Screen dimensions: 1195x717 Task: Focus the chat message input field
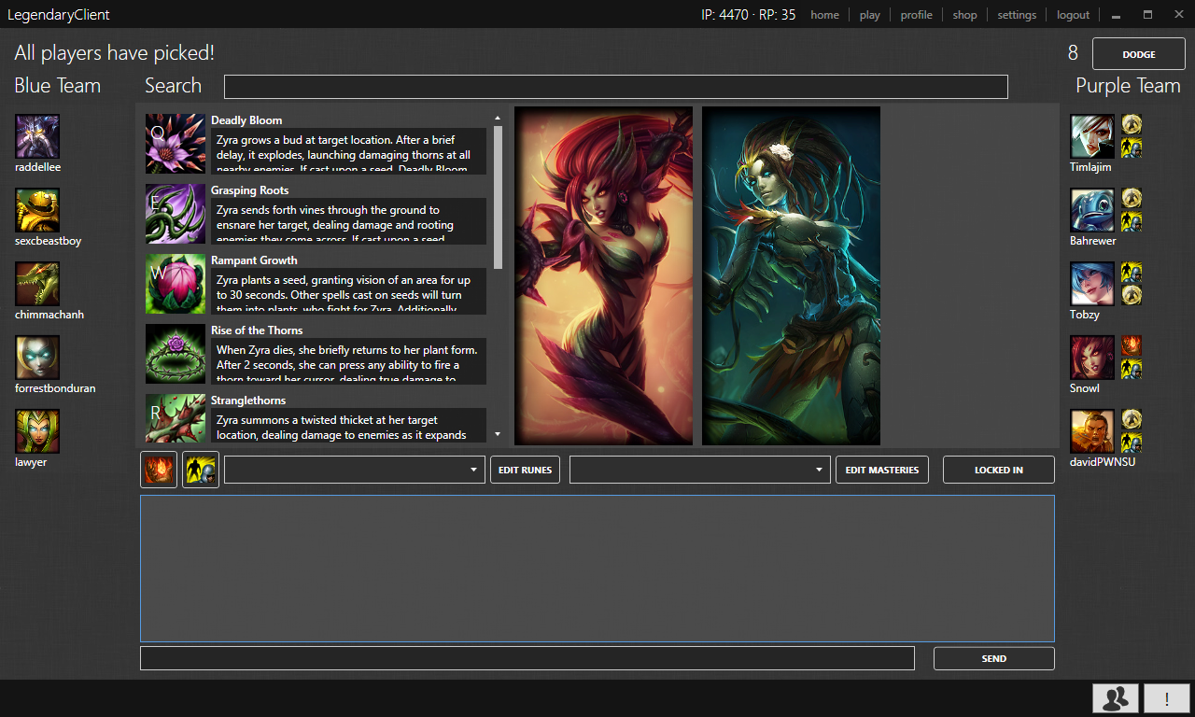point(527,658)
